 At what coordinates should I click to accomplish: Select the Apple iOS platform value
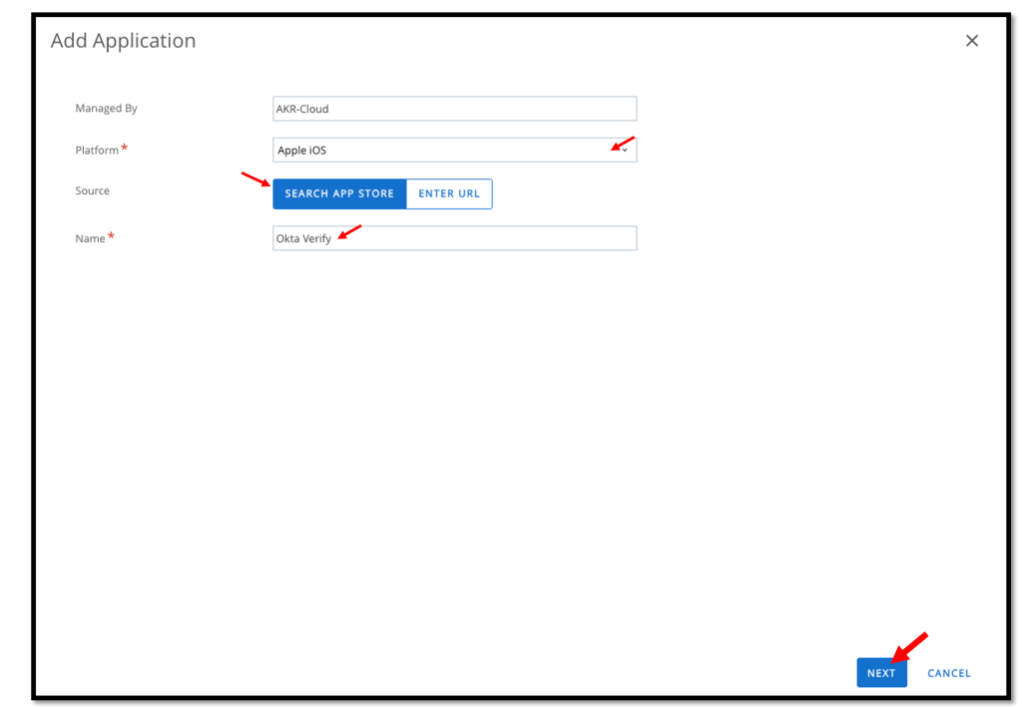(301, 151)
